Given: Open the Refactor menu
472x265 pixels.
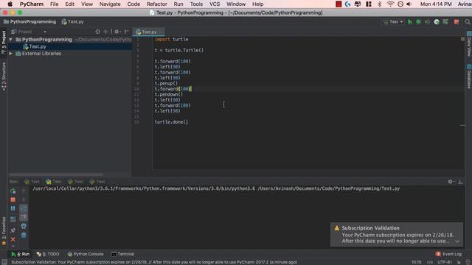Looking at the screenshot, I should (x=157, y=4).
